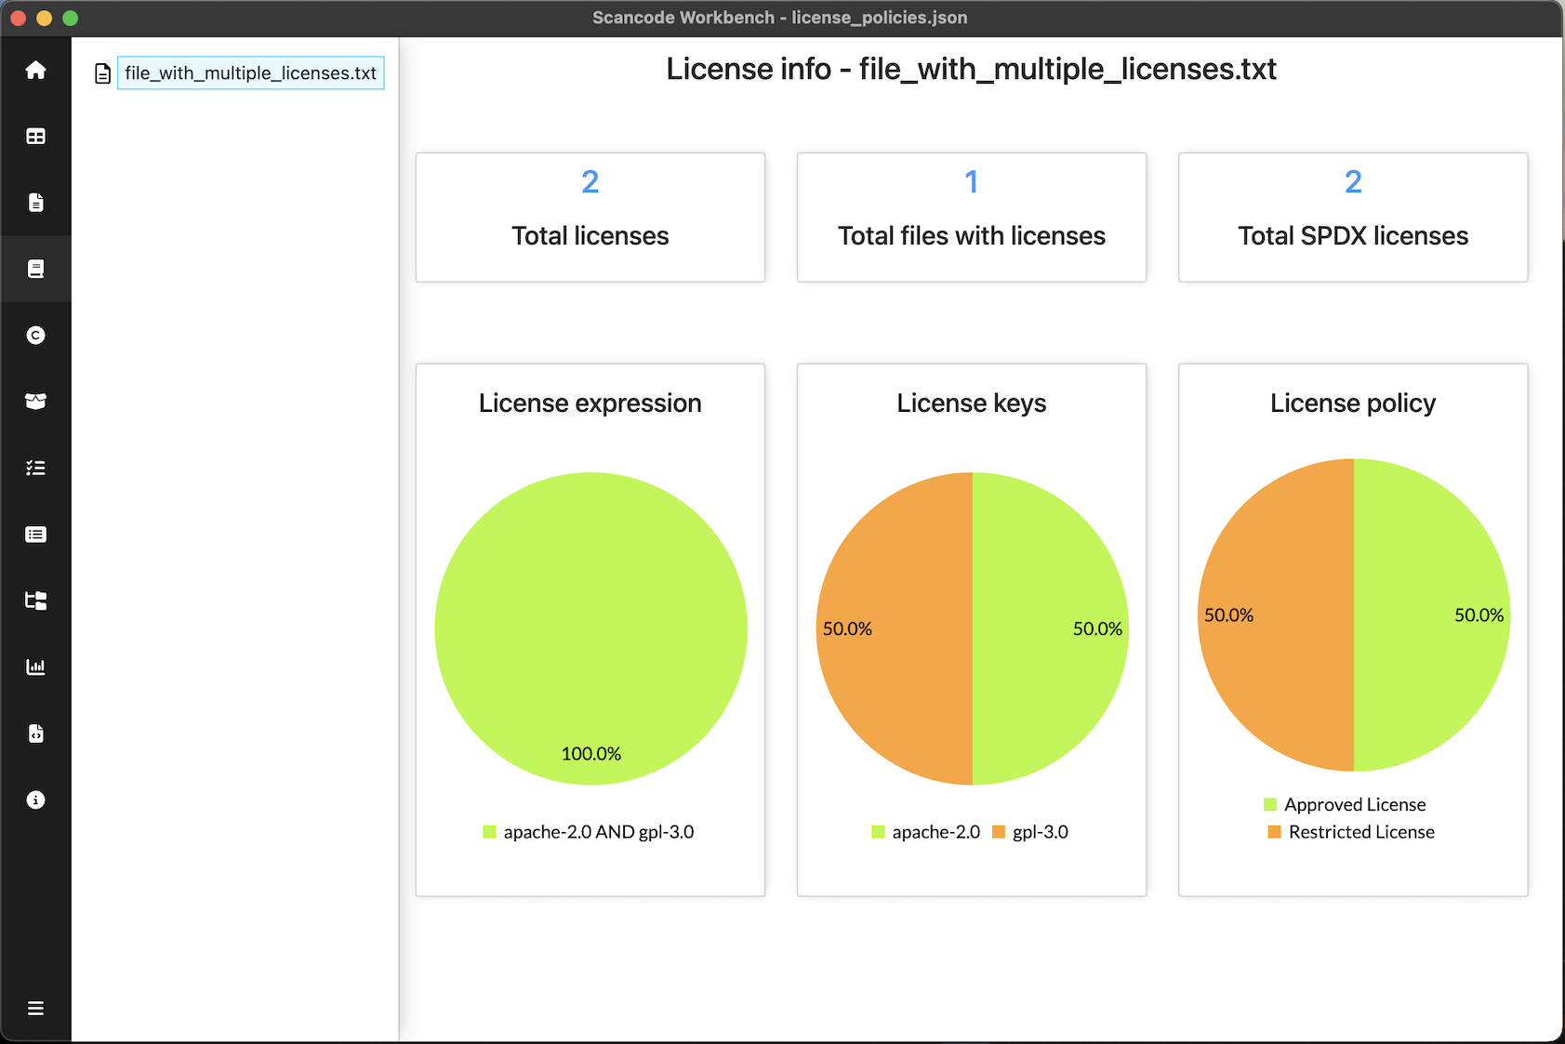The height and width of the screenshot is (1044, 1565).
Task: Click the License expression pie chart
Action: pyautogui.click(x=590, y=628)
